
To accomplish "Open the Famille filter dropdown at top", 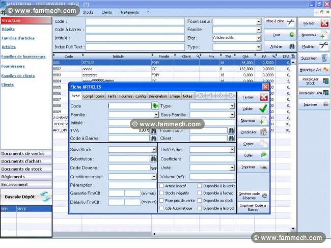I will tap(259, 30).
